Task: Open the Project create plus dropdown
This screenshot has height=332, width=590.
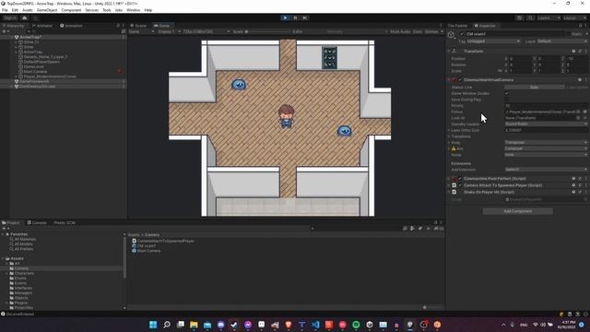Action: coord(6,229)
